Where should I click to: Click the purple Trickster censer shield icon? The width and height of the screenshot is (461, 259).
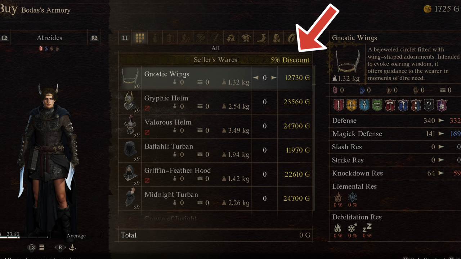pos(442,105)
